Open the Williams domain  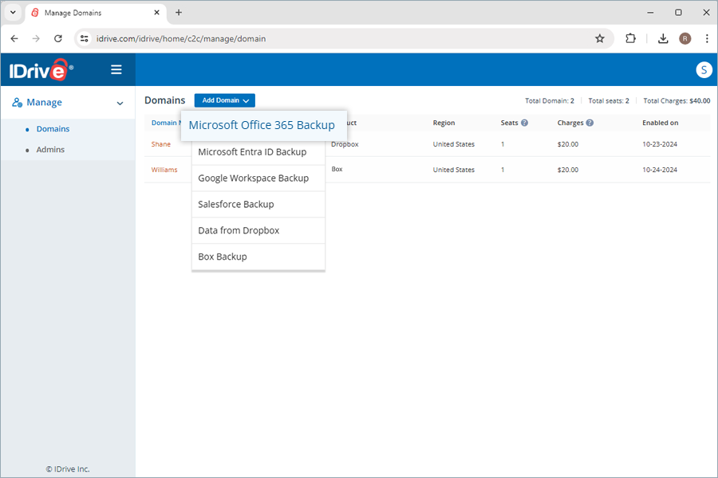click(164, 170)
